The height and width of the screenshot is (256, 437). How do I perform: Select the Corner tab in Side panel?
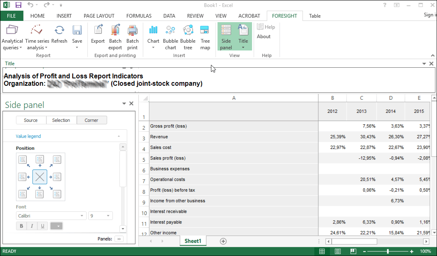(x=92, y=120)
